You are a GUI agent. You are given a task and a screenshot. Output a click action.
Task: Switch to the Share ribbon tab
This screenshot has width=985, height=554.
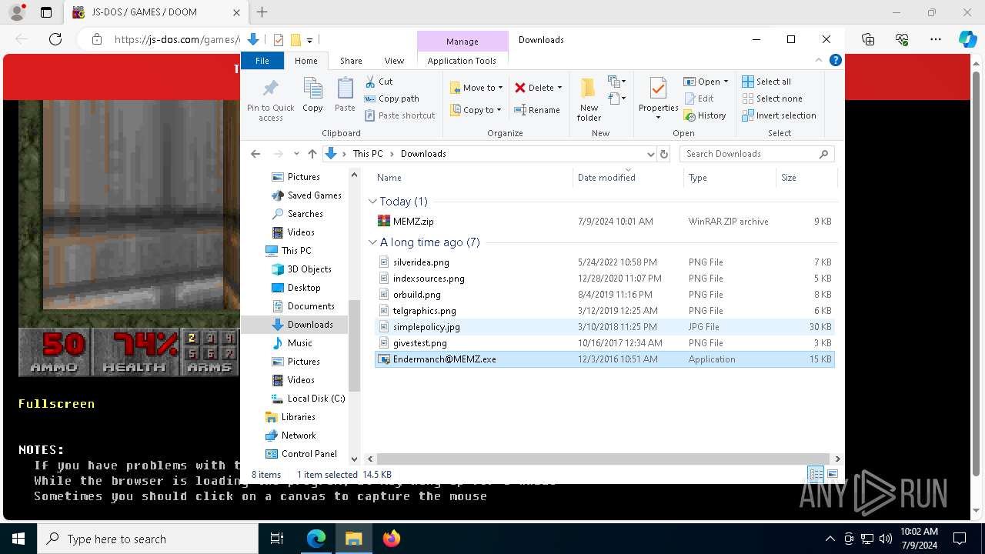point(351,61)
